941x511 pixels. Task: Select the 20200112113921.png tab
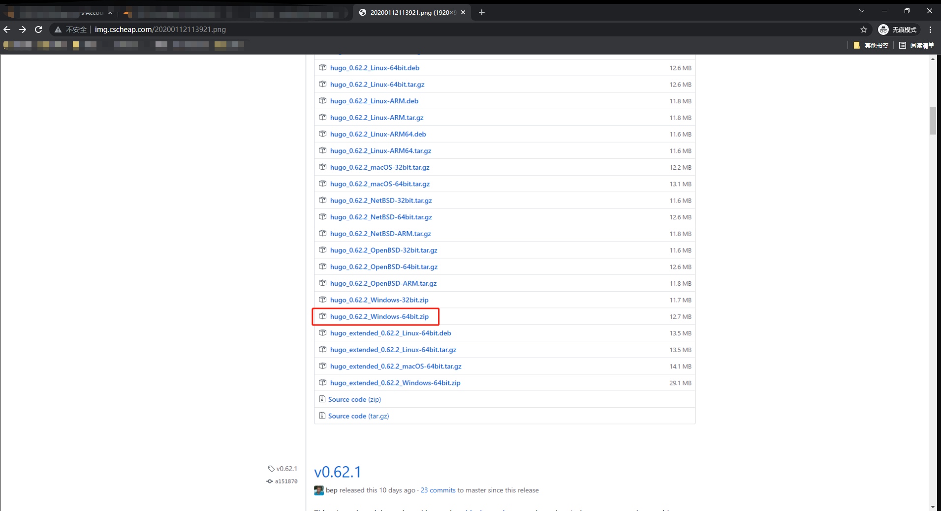pos(412,12)
